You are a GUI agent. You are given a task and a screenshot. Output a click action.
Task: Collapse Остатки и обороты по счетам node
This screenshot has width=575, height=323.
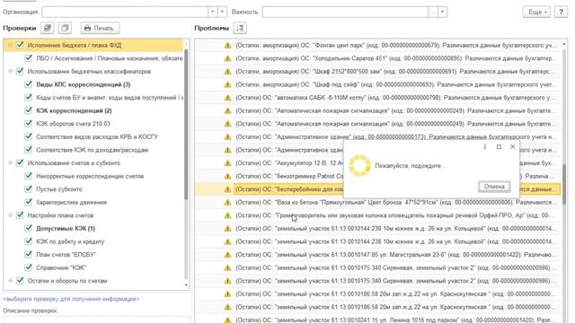[11, 281]
